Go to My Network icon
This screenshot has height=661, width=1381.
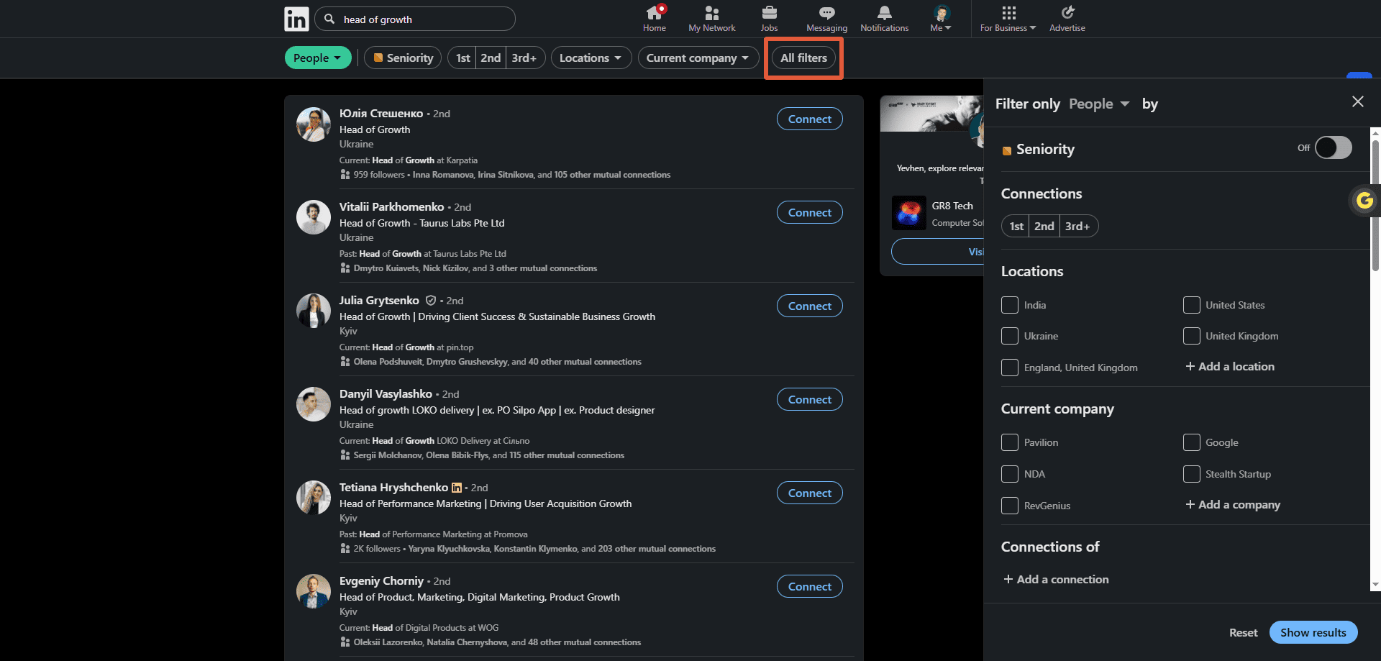coord(711,13)
